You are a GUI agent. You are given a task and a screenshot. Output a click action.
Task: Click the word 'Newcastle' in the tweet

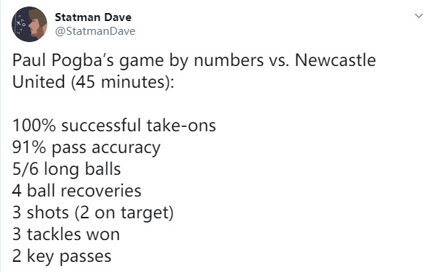[x=335, y=60]
